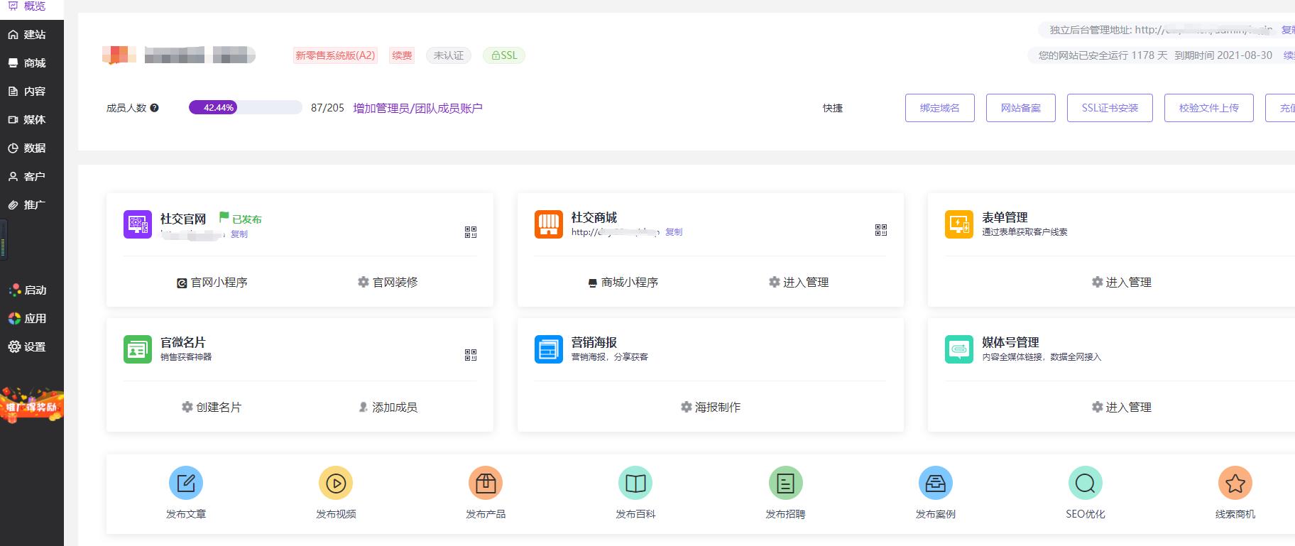This screenshot has width=1295, height=546.
Task: Open the 发布案例 inbox icon
Action: pos(935,484)
